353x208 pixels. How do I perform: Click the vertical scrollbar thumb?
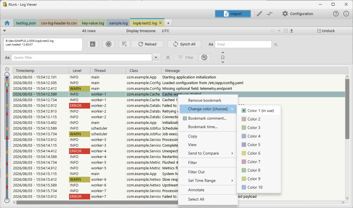click(x=347, y=109)
